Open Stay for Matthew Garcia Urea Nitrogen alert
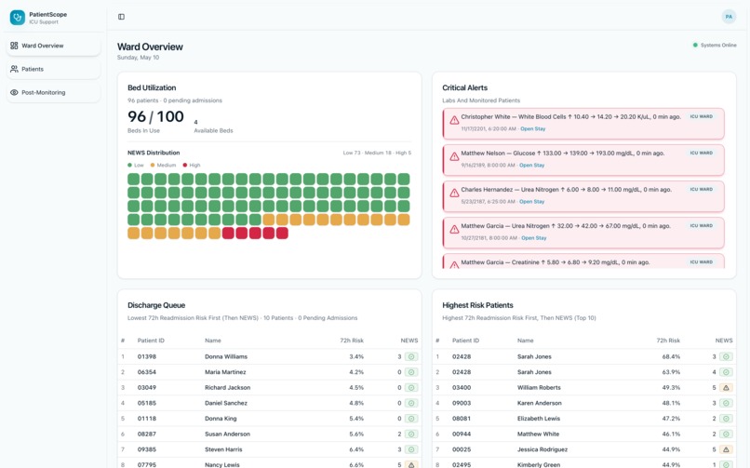 click(x=534, y=237)
